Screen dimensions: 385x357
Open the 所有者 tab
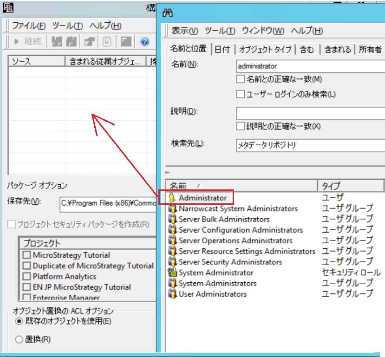pyautogui.click(x=370, y=50)
